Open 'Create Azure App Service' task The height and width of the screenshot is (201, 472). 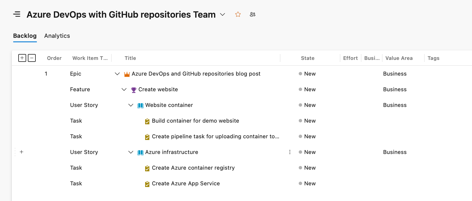pos(186,183)
